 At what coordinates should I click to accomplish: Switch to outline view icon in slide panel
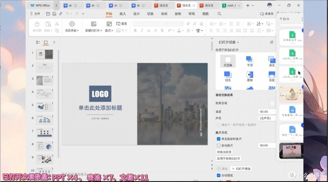click(x=38, y=42)
